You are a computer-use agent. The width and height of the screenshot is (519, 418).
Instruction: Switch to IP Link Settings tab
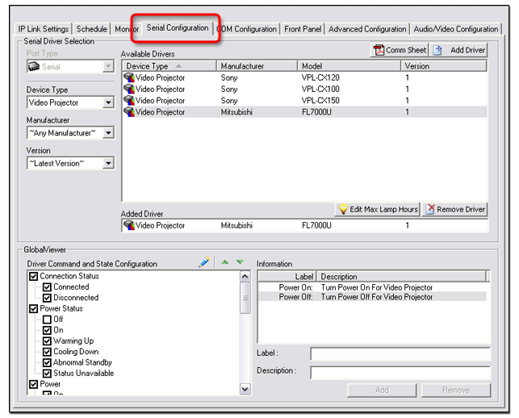point(44,29)
